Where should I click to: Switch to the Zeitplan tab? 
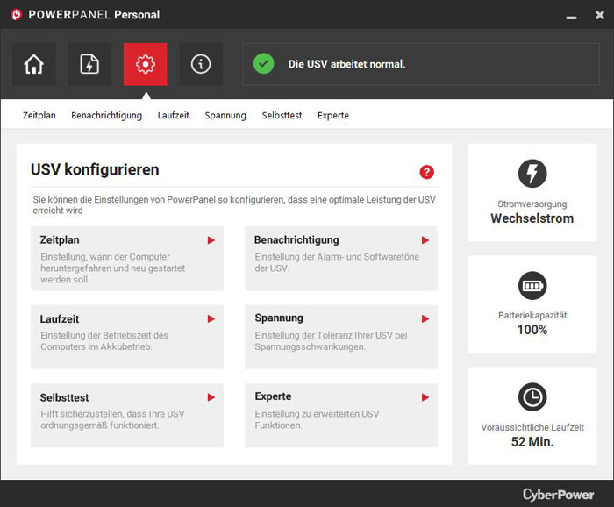[x=39, y=116]
